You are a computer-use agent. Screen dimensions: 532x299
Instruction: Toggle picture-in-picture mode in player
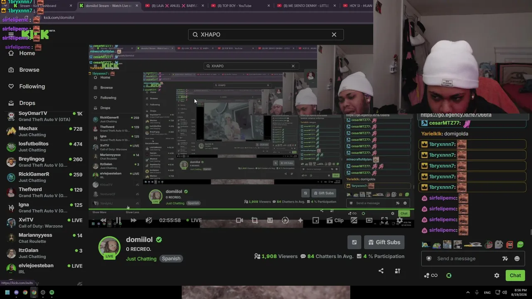coord(316,221)
